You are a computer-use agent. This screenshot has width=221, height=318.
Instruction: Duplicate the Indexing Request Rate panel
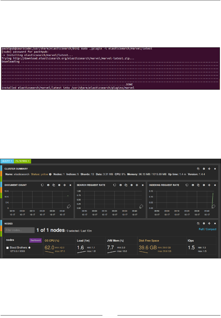point(198,185)
